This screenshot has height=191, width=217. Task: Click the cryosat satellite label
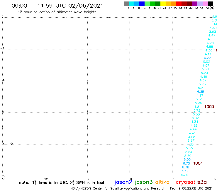[186, 182]
